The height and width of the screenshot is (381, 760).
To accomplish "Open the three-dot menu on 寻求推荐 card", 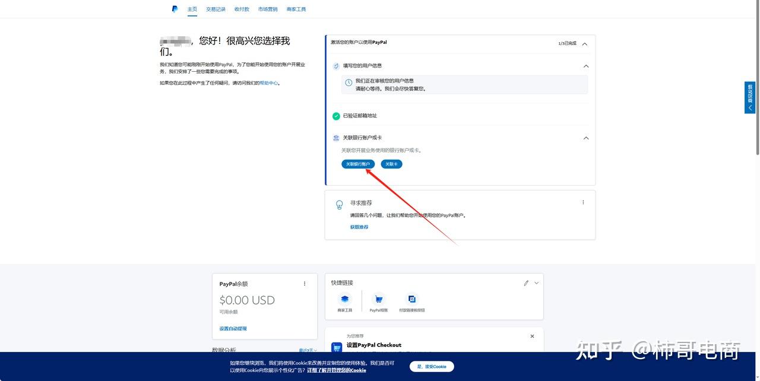I will point(583,202).
